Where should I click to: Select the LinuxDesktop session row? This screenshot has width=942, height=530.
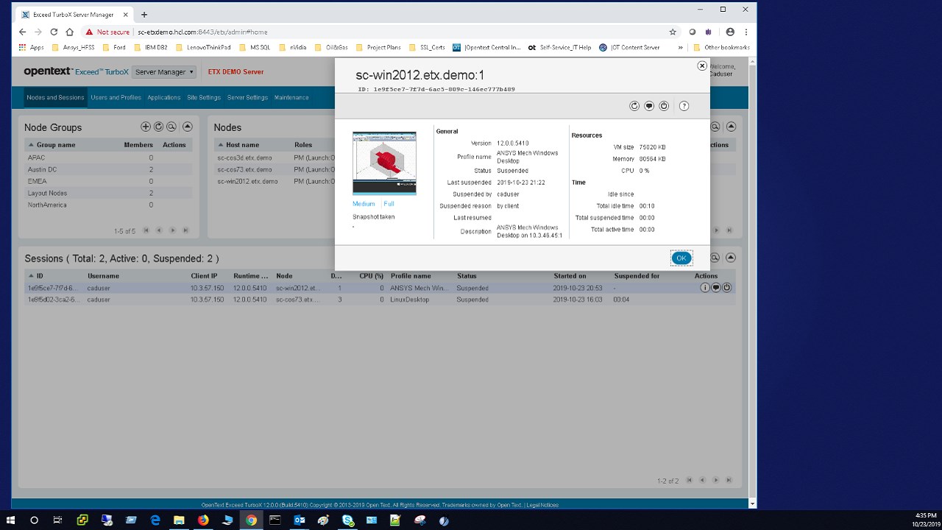click(x=380, y=300)
